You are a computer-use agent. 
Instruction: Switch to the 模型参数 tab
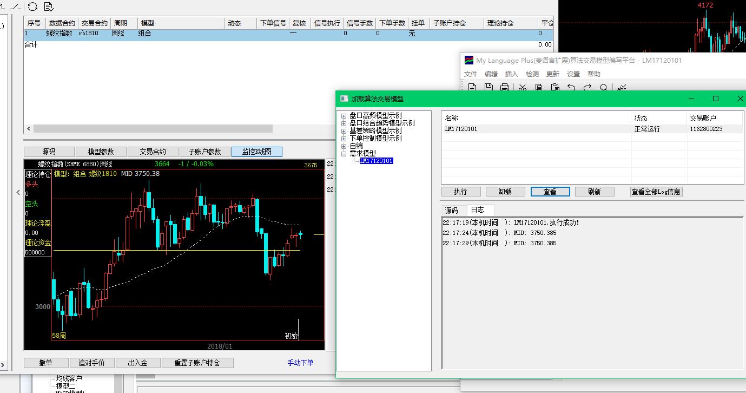(101, 152)
